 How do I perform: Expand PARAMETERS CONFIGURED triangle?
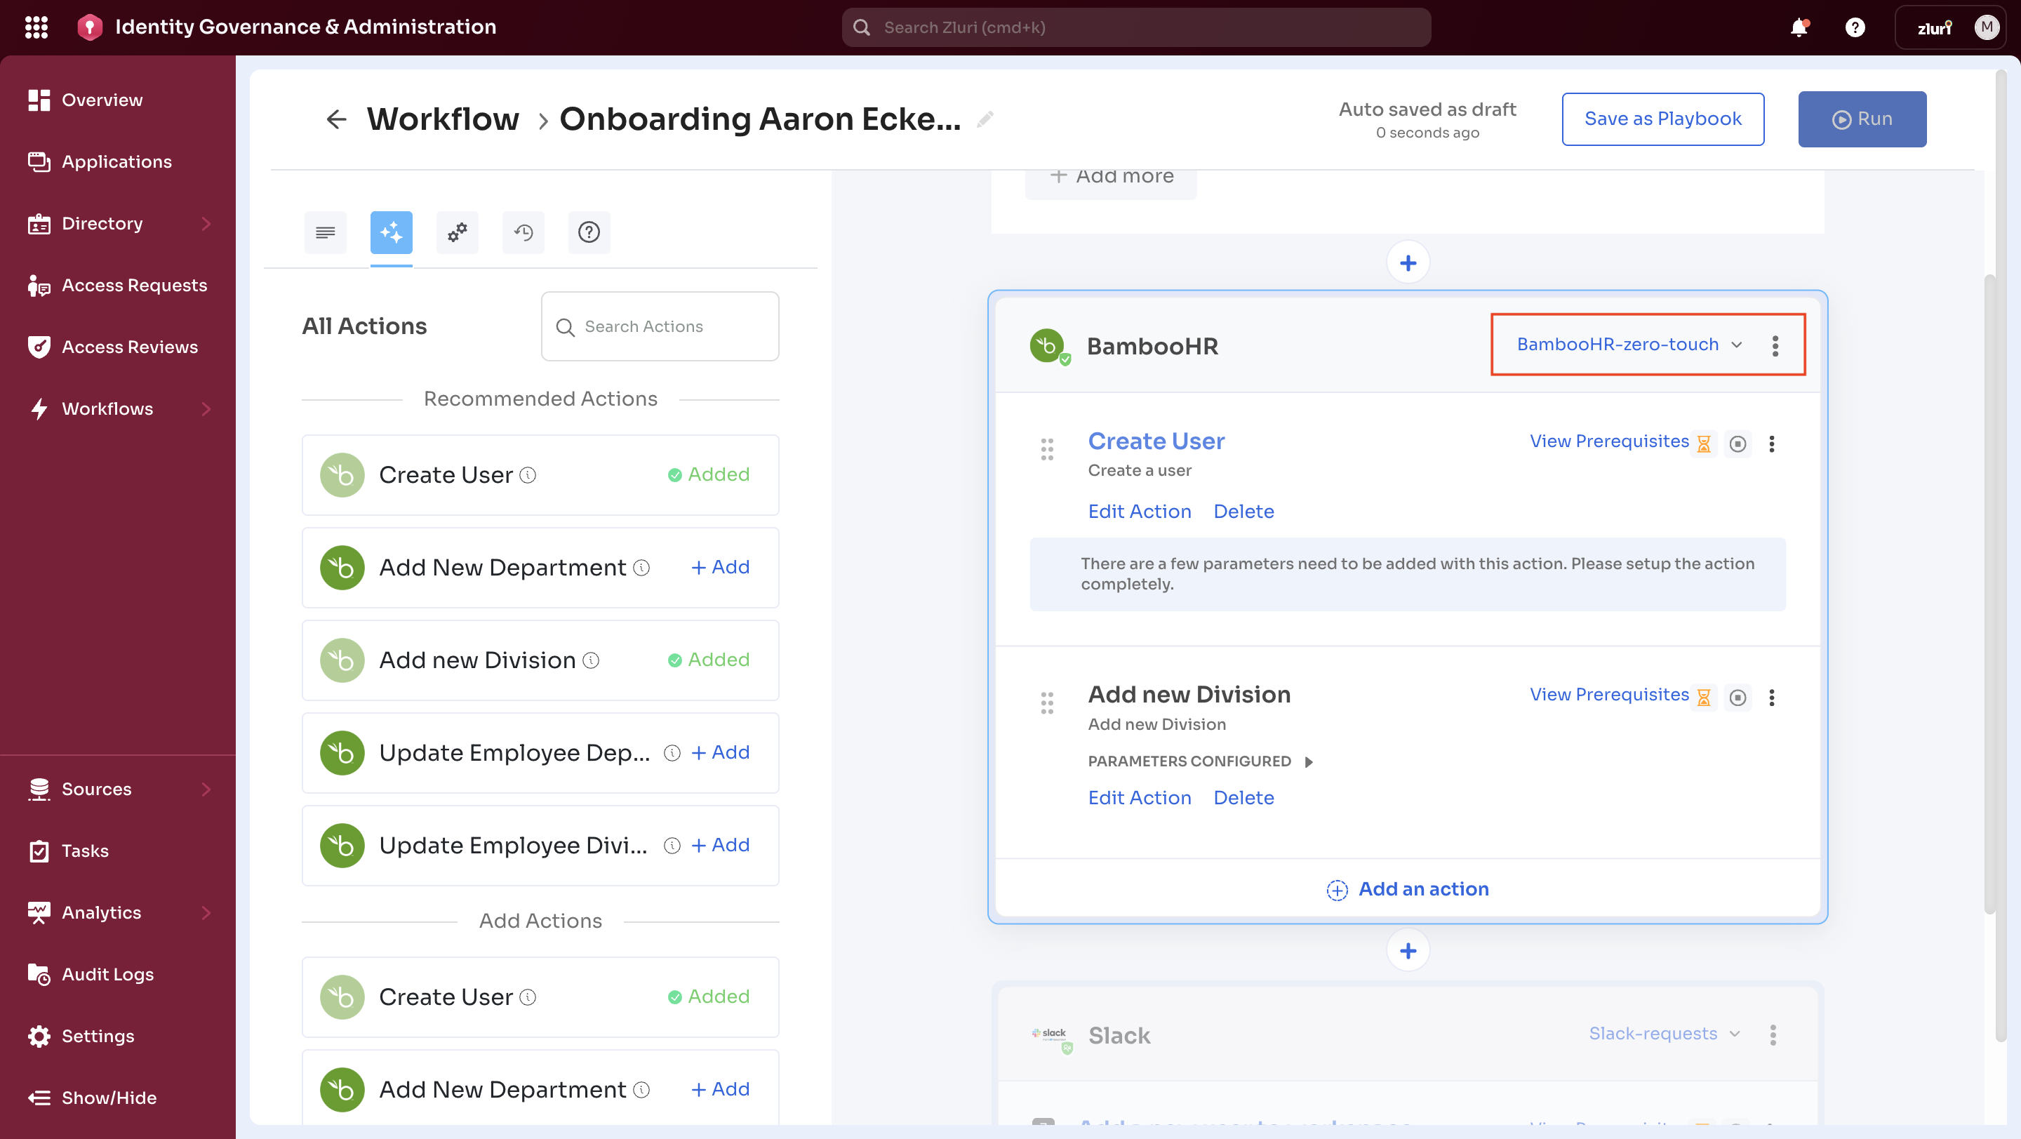(1309, 761)
